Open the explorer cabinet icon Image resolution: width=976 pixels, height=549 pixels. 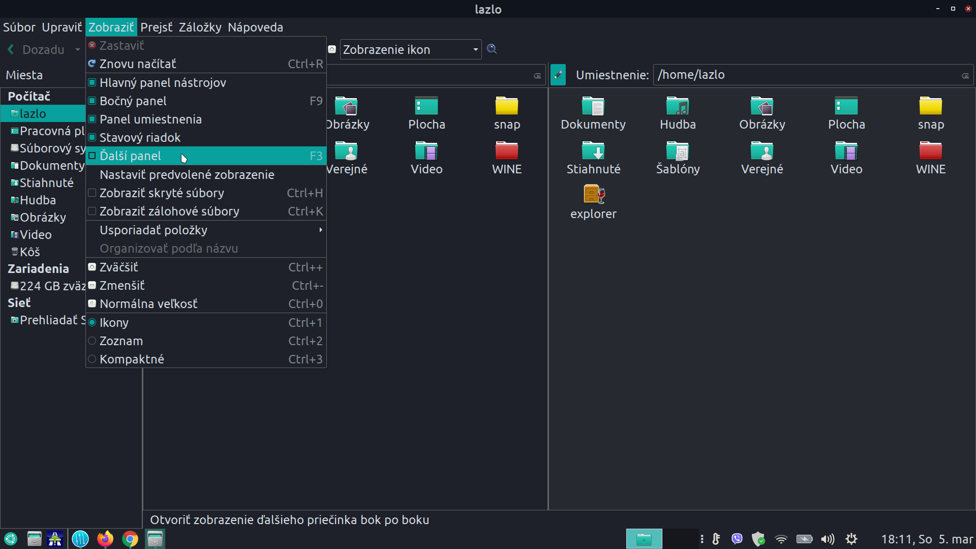pos(593,194)
